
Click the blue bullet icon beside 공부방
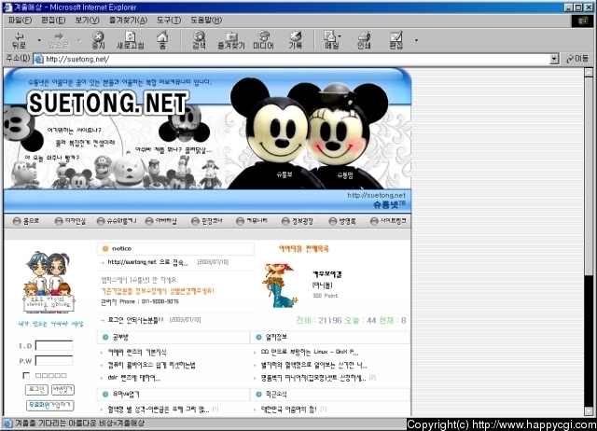click(105, 338)
